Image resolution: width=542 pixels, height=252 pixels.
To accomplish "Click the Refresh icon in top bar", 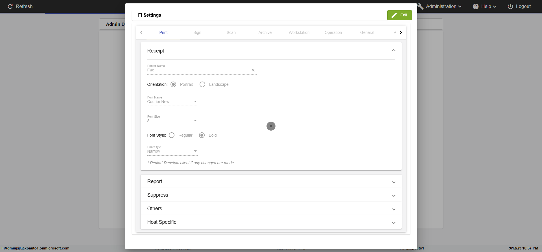I will [x=10, y=6].
